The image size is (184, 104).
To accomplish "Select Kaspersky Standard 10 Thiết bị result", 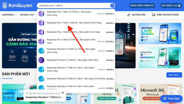I will coord(76,51).
